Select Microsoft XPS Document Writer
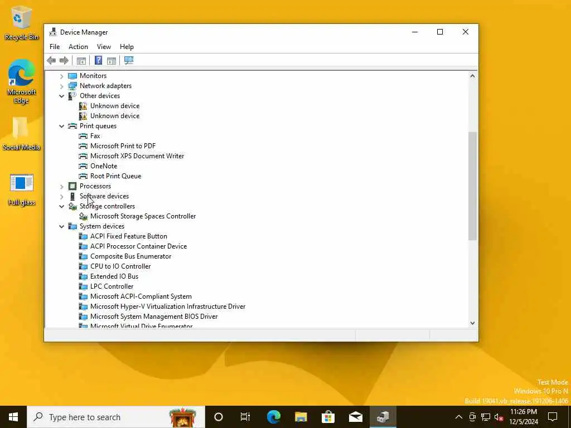The width and height of the screenshot is (571, 428). [x=137, y=156]
